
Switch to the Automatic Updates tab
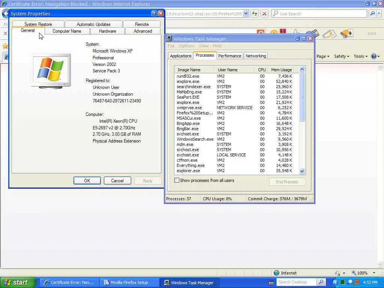93,24
